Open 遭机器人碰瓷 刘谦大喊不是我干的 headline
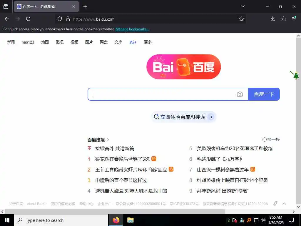The image size is (301, 226). (131, 191)
